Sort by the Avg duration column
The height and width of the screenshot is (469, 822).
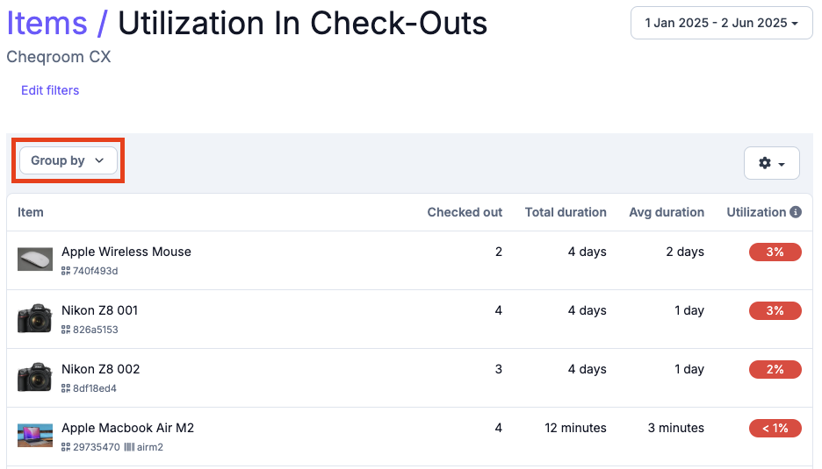(x=667, y=212)
